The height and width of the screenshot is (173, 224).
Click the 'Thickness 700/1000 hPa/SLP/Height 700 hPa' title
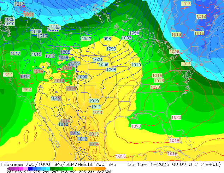click(x=58, y=165)
